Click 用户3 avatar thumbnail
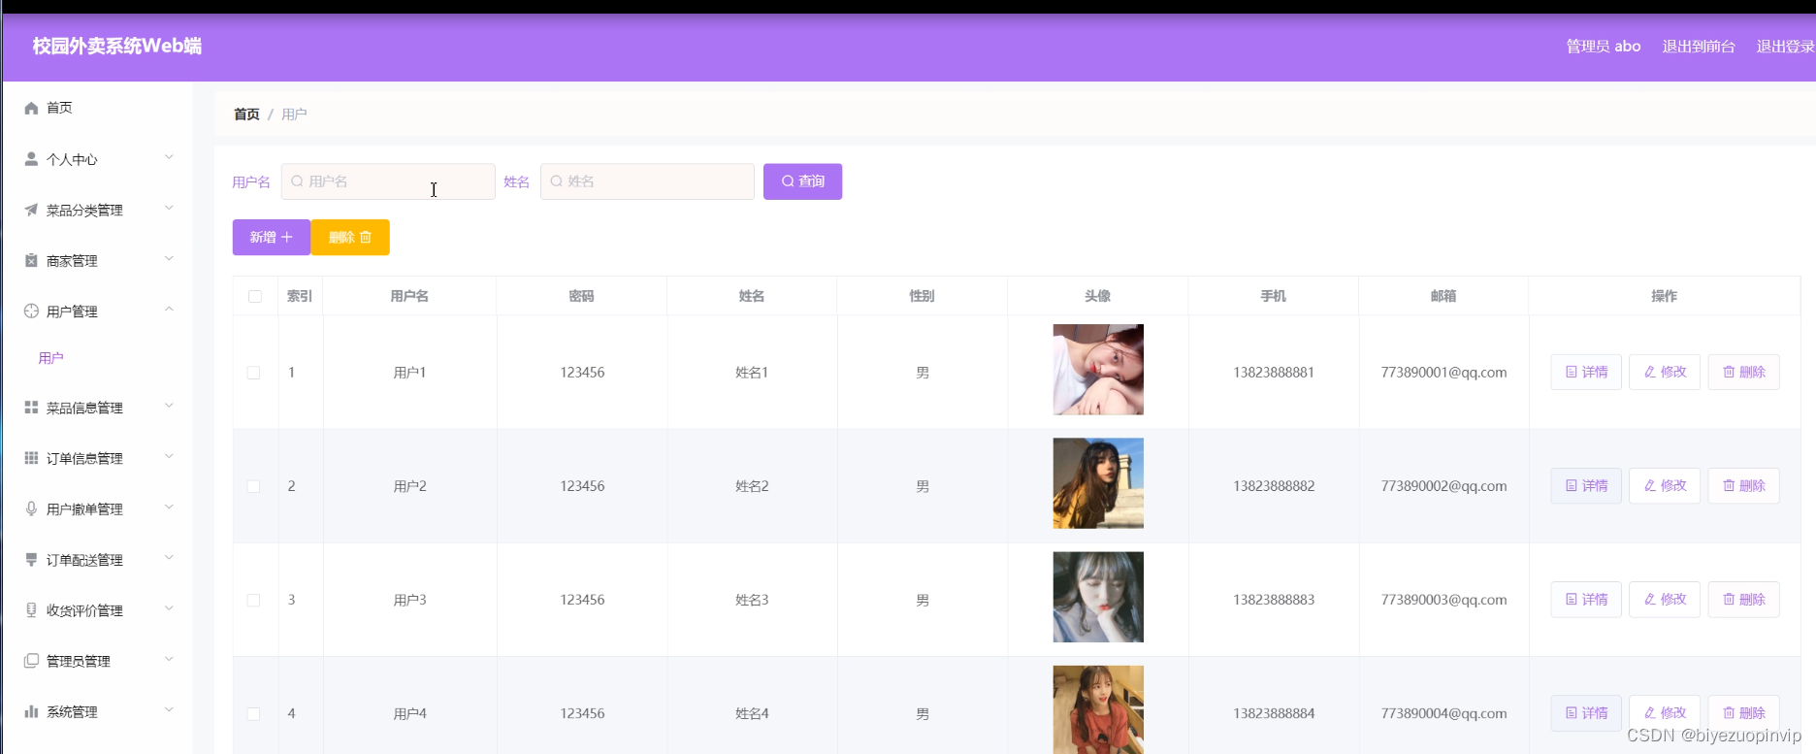 click(1098, 597)
